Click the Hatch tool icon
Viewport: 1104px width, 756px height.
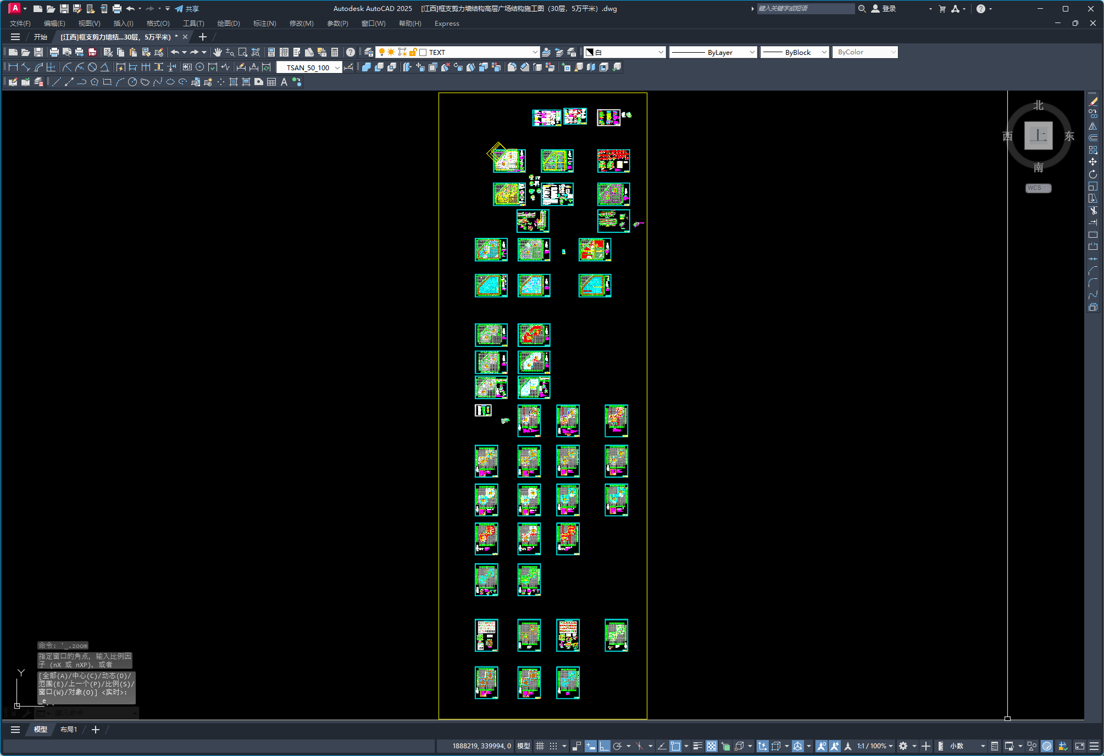tap(233, 82)
